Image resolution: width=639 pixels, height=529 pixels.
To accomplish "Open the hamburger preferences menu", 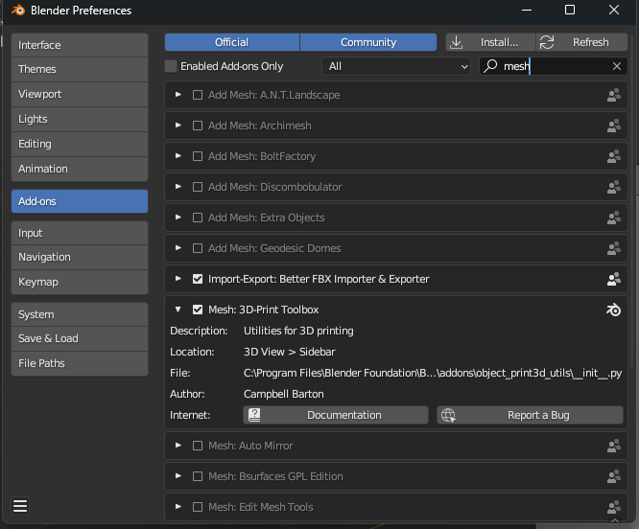I will [x=20, y=506].
